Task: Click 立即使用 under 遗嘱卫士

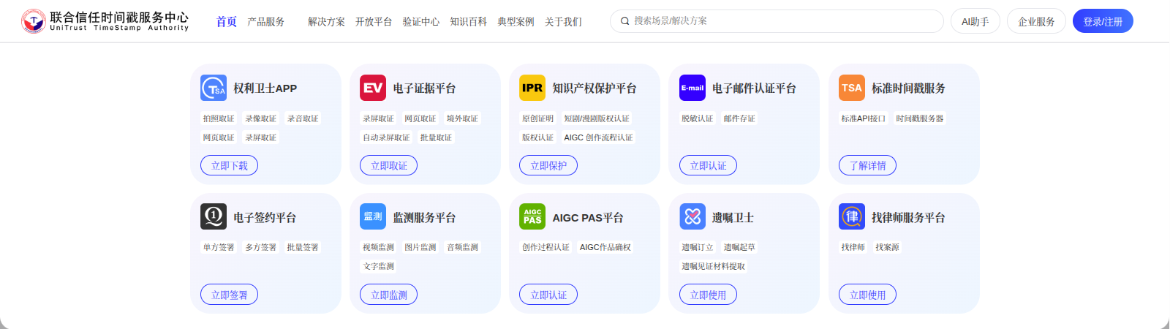Action: pos(709,295)
